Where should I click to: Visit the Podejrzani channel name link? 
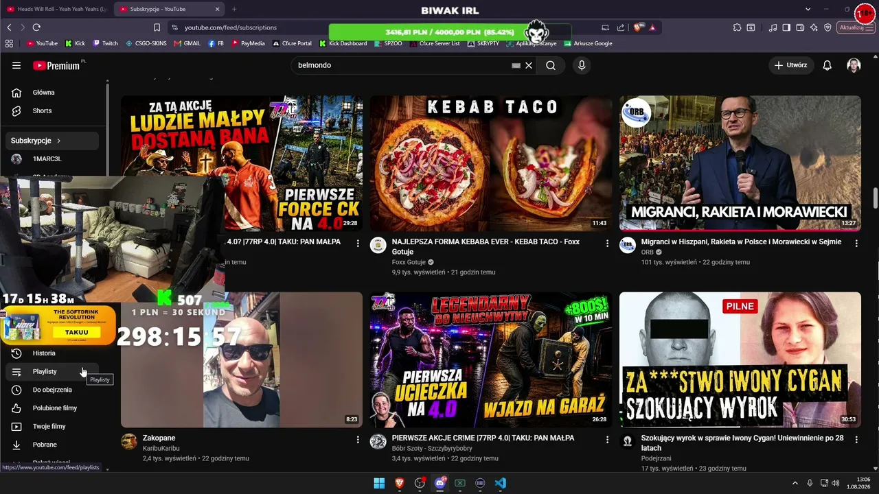657,458
